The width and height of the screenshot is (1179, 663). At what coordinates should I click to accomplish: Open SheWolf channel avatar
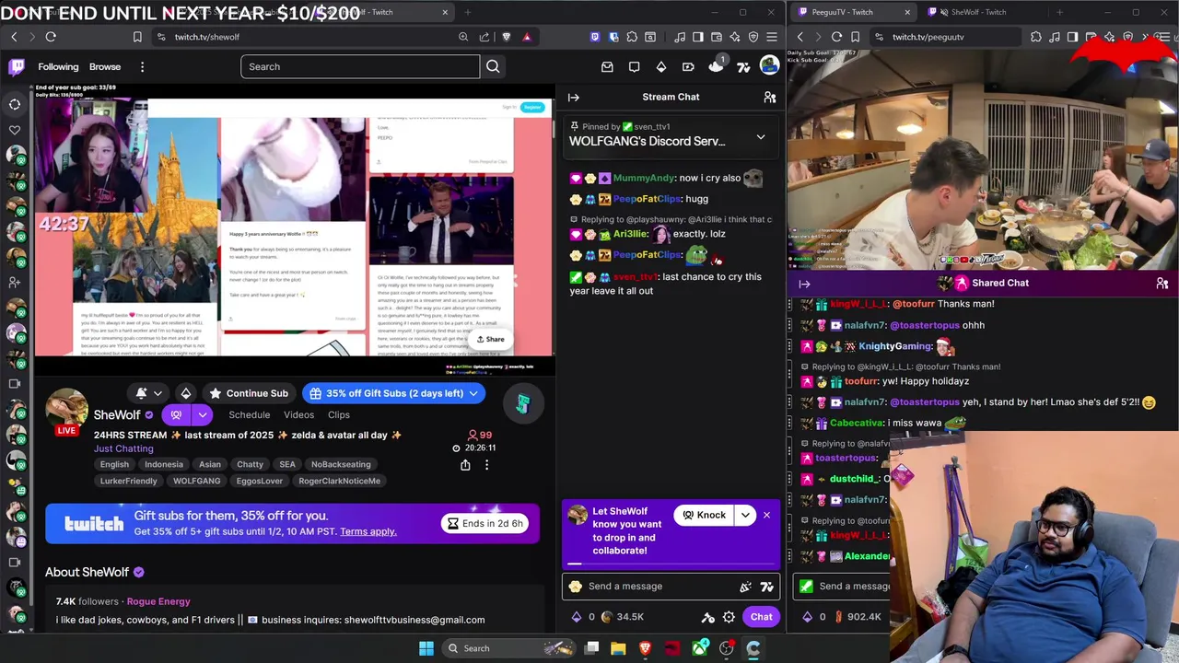coord(66,408)
